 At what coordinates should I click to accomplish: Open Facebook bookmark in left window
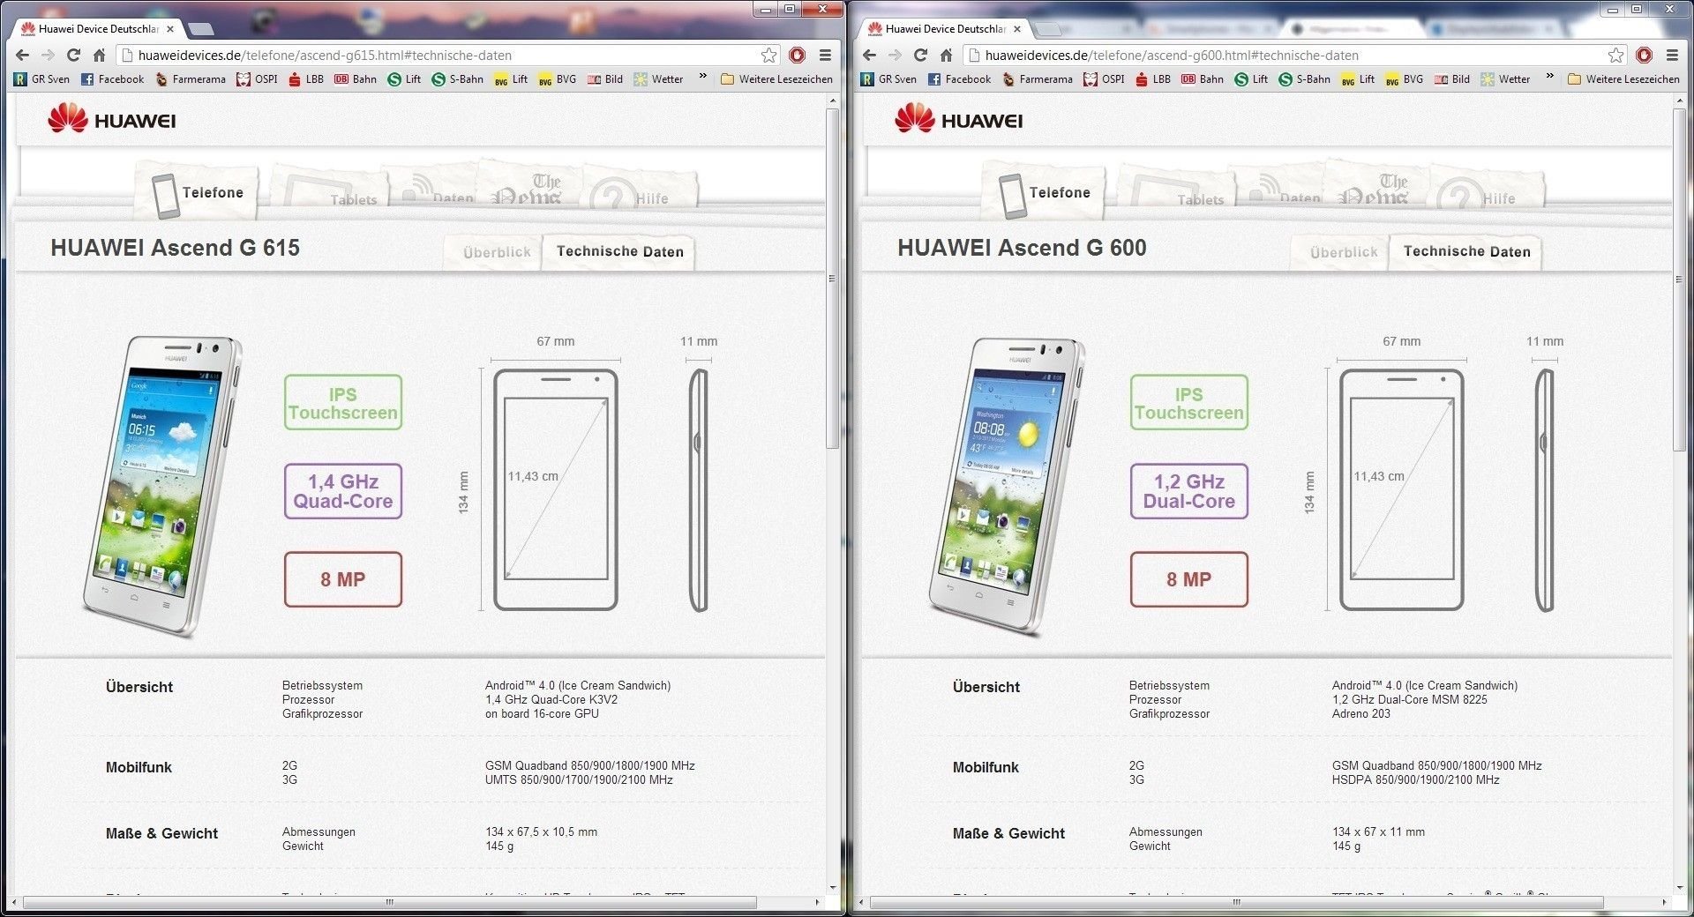pos(112,79)
